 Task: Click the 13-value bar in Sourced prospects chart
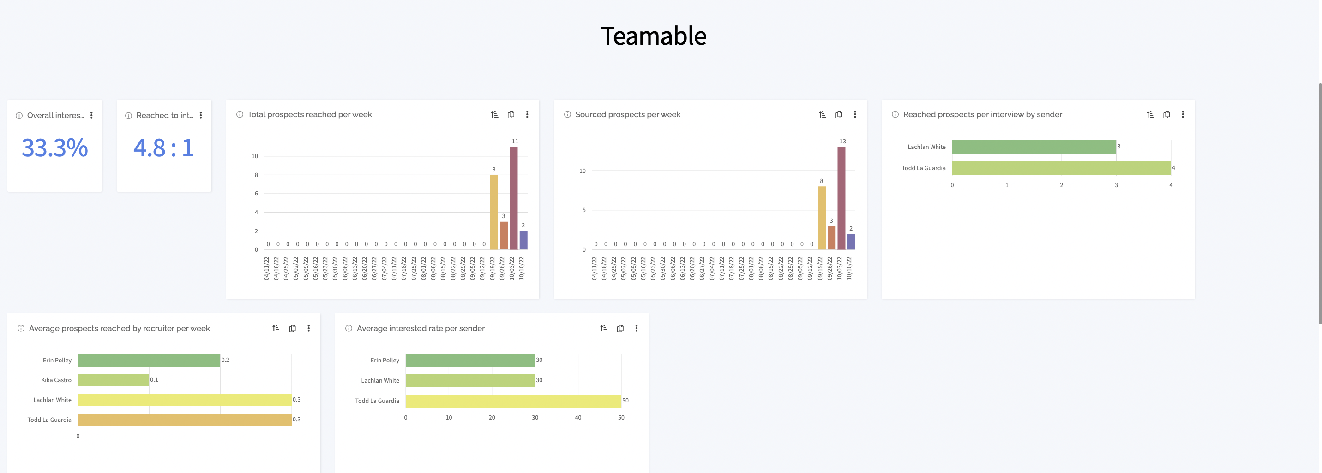click(841, 198)
